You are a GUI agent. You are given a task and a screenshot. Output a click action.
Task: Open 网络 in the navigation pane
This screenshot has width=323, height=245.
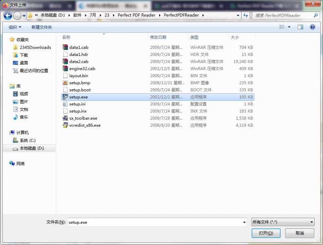(x=20, y=164)
